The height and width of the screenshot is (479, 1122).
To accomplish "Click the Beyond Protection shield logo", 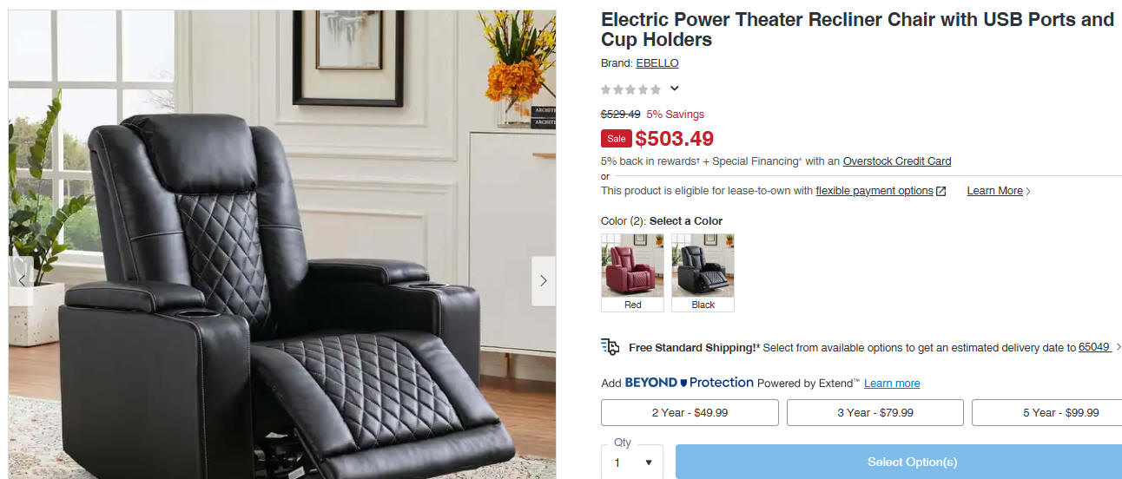I will (683, 383).
